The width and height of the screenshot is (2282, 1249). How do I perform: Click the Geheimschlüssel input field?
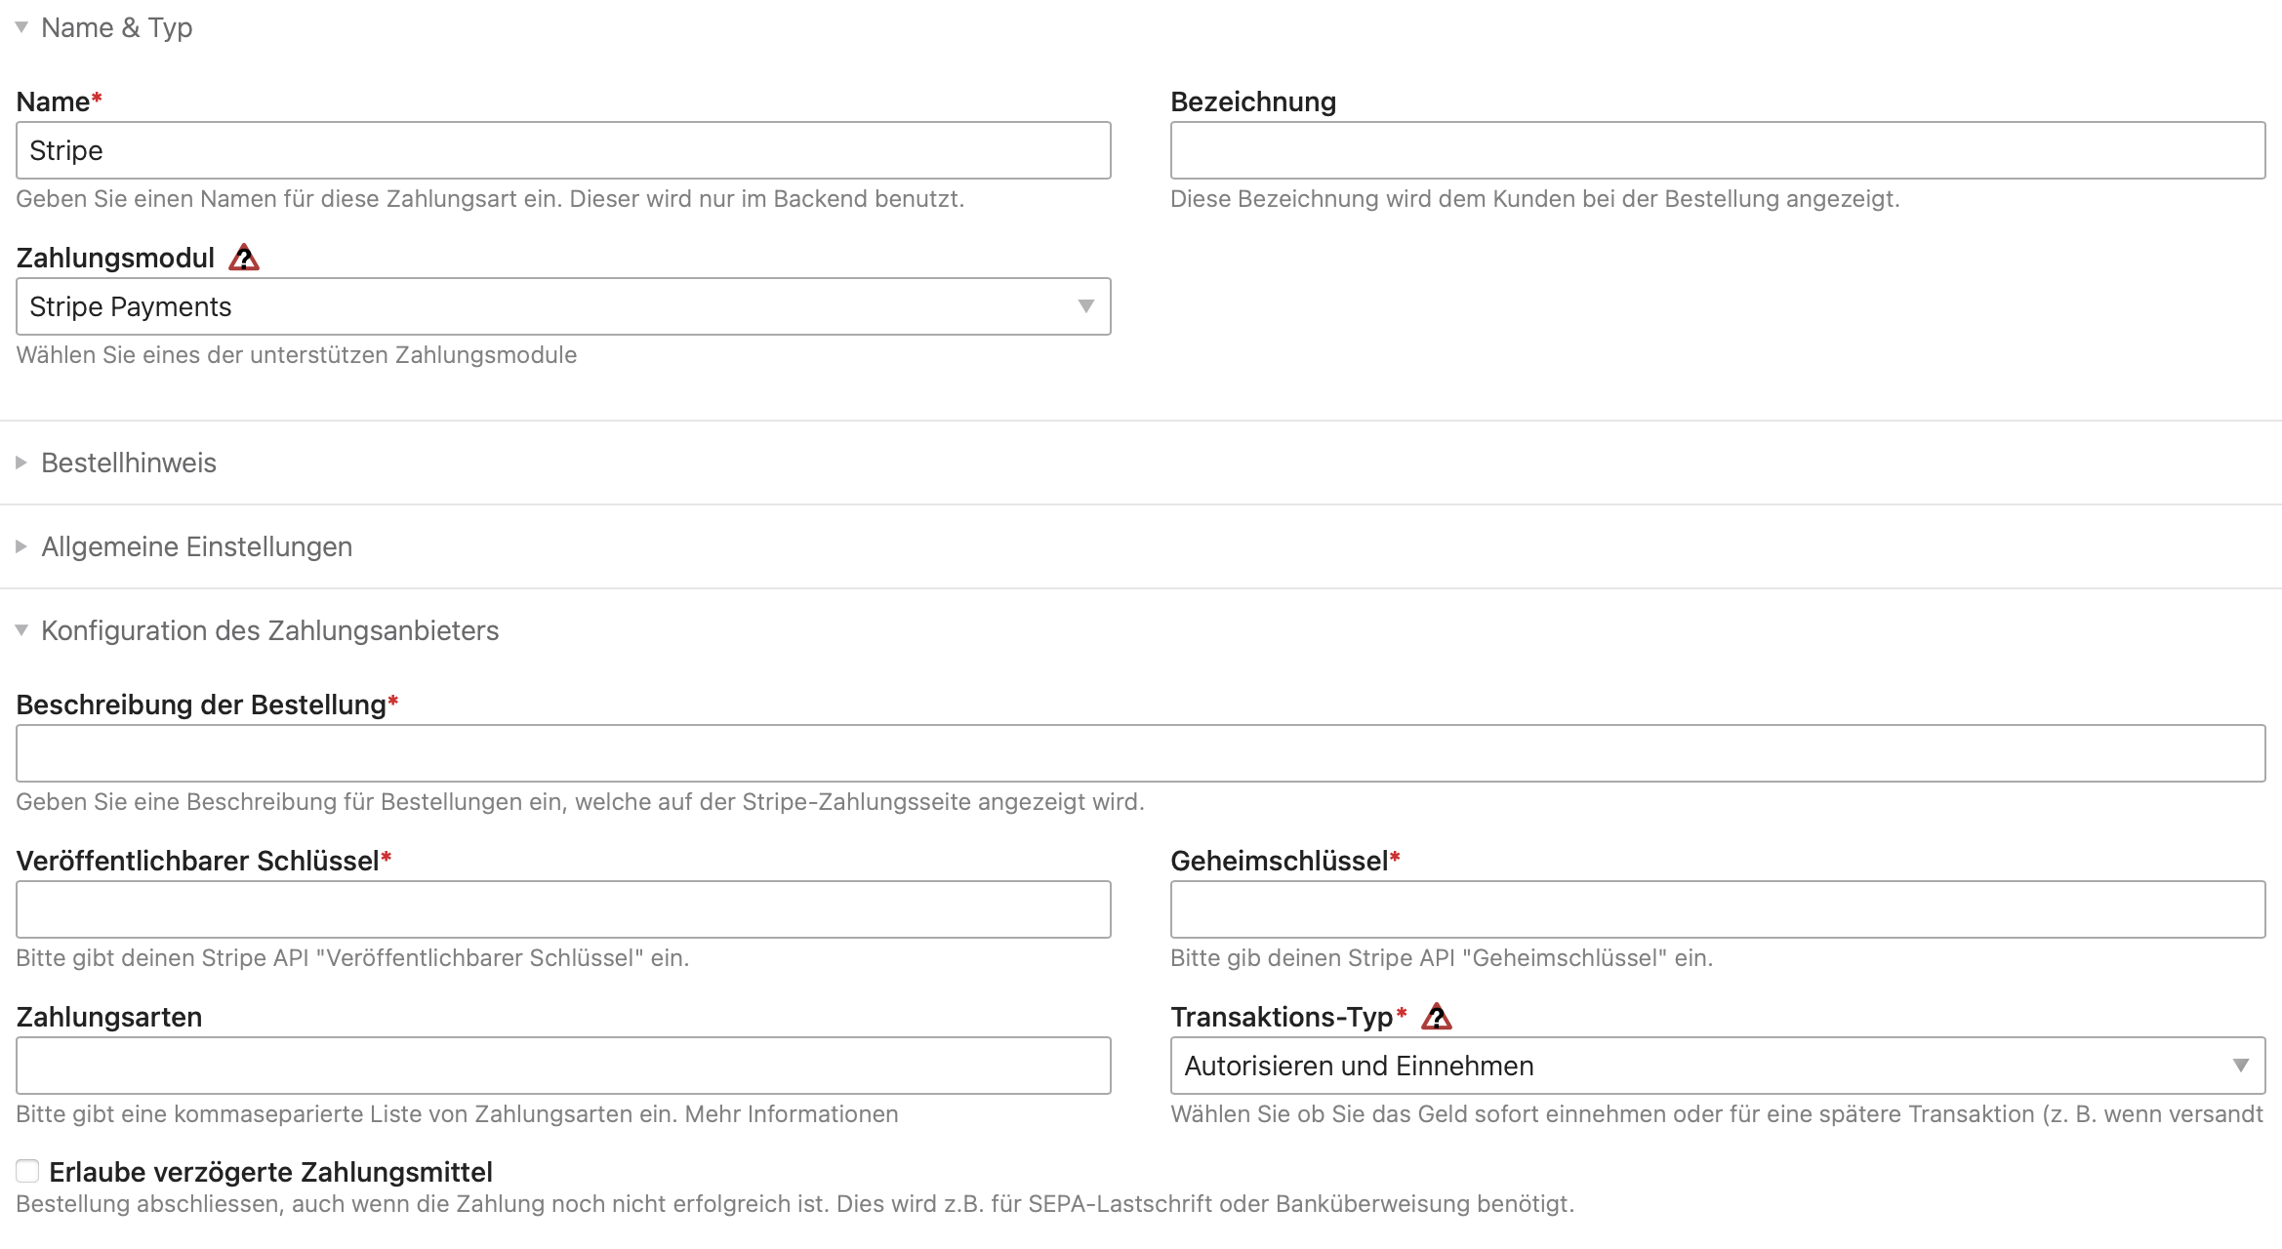[x=1717, y=909]
